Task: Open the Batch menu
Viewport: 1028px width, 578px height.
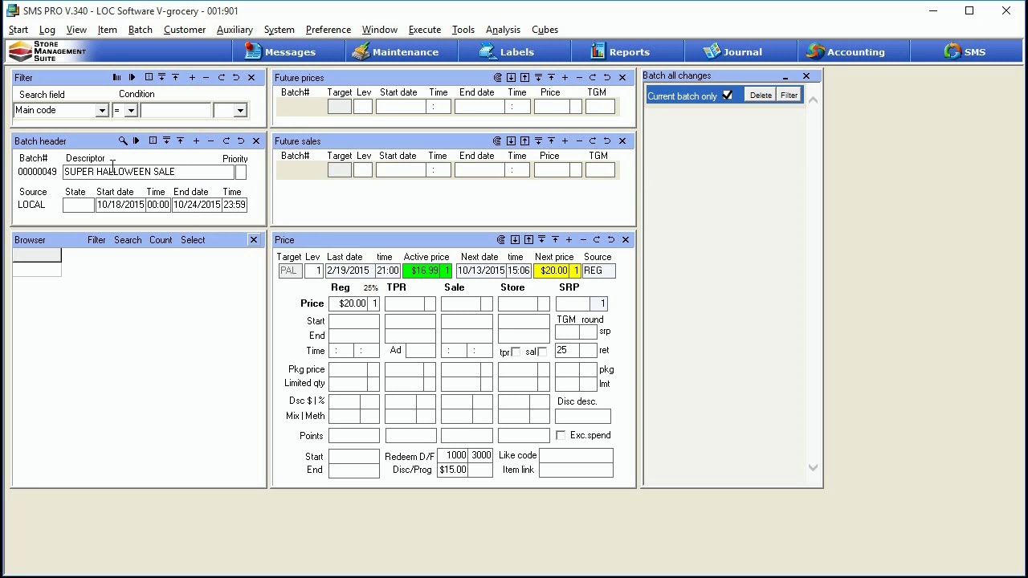Action: [140, 30]
